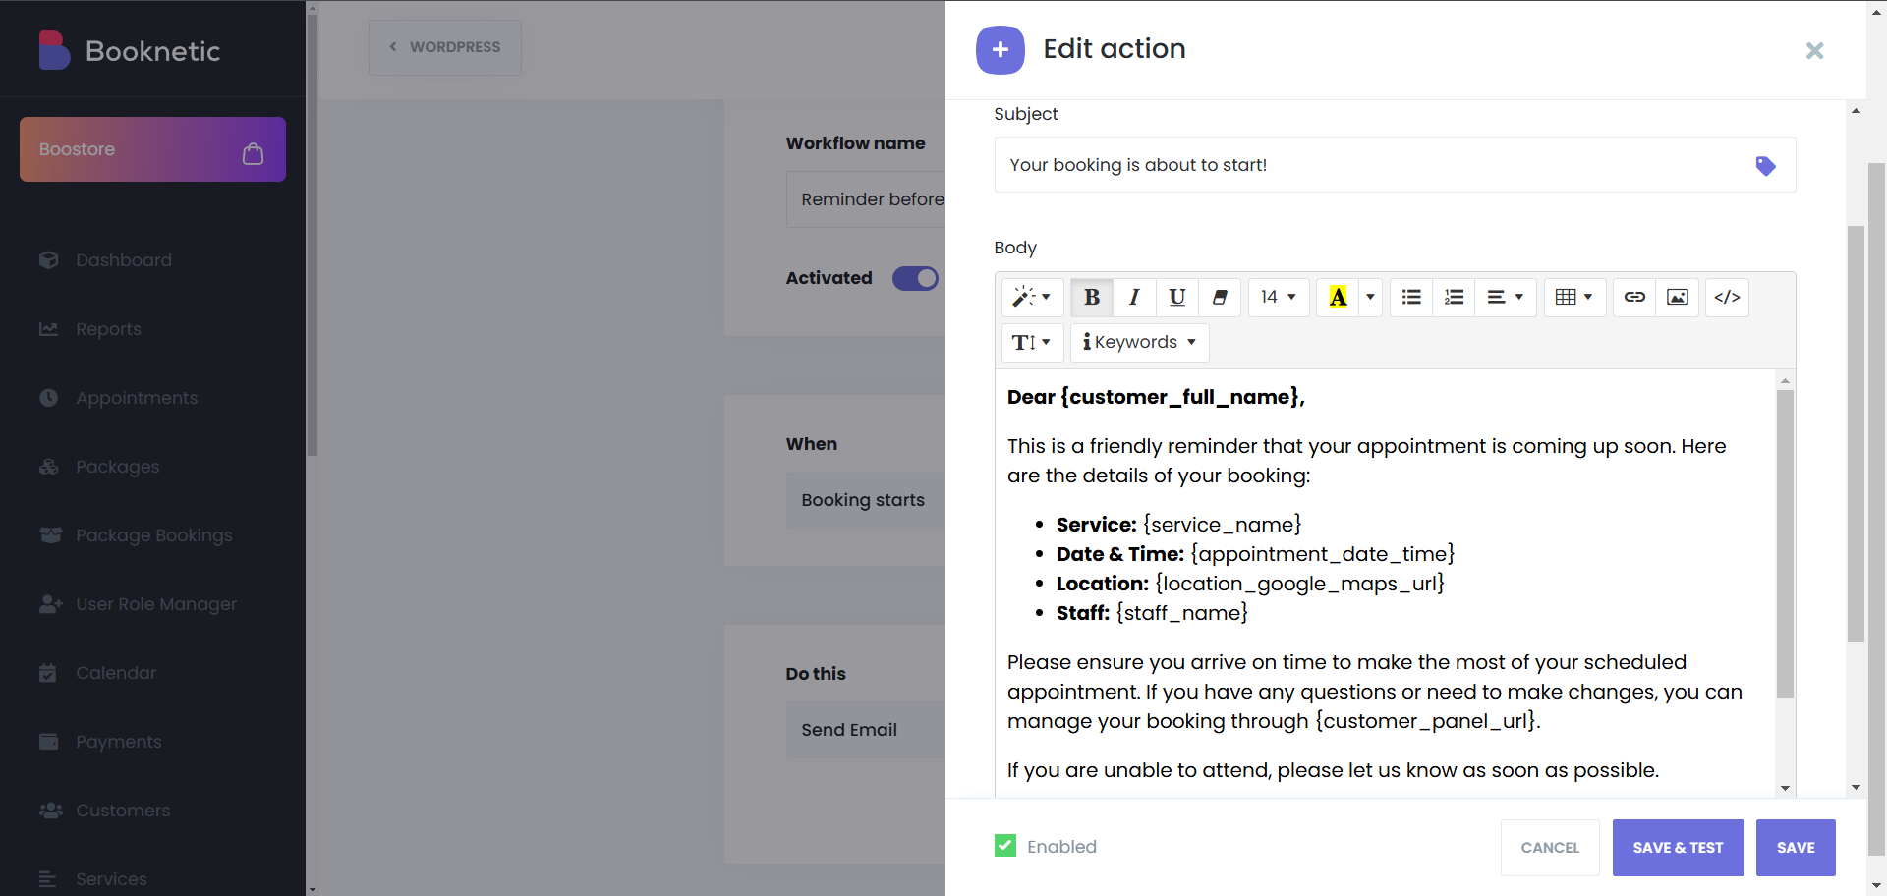This screenshot has width=1887, height=896.
Task: Click the Services list icon
Action: point(48,879)
